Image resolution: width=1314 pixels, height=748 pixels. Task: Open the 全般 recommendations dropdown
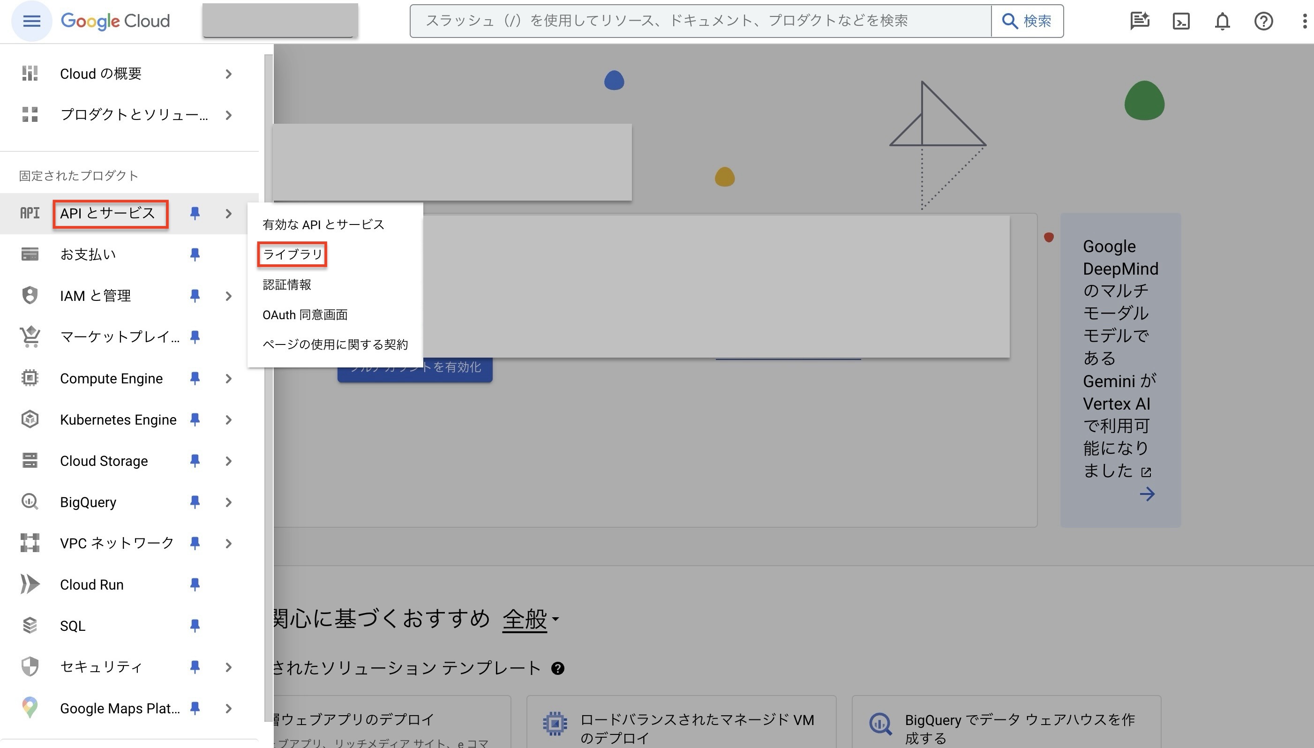(x=531, y=619)
